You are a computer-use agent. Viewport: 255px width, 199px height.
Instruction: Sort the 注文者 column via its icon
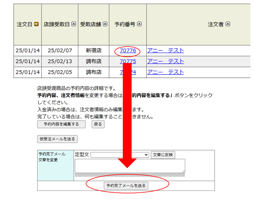click(x=228, y=24)
